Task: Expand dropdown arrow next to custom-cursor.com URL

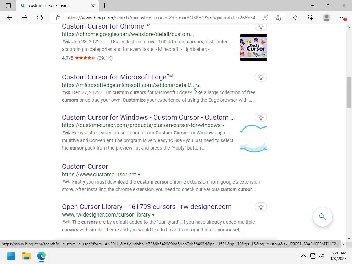Action: click(x=223, y=126)
